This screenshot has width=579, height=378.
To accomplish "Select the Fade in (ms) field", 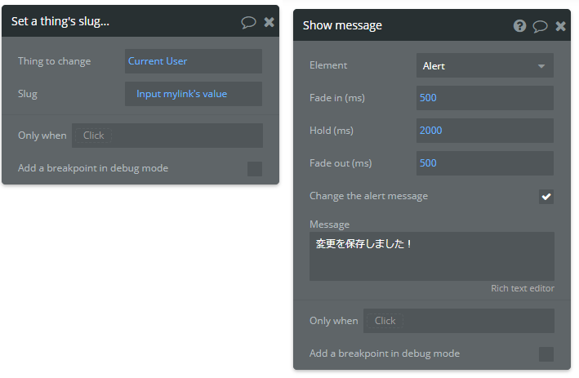I will click(484, 98).
